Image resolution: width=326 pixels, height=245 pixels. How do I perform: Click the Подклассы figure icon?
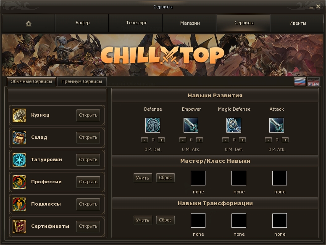pos(19,204)
